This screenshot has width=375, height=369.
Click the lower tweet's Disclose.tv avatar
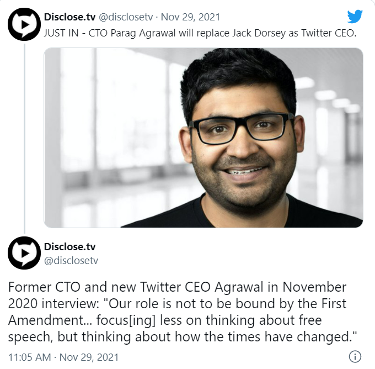[23, 254]
